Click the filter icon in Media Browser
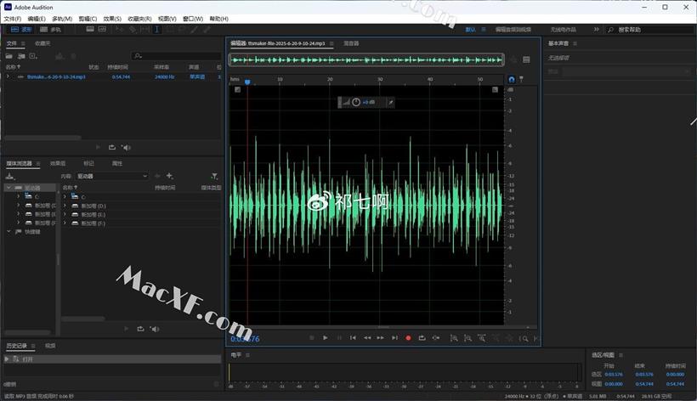 (x=215, y=176)
